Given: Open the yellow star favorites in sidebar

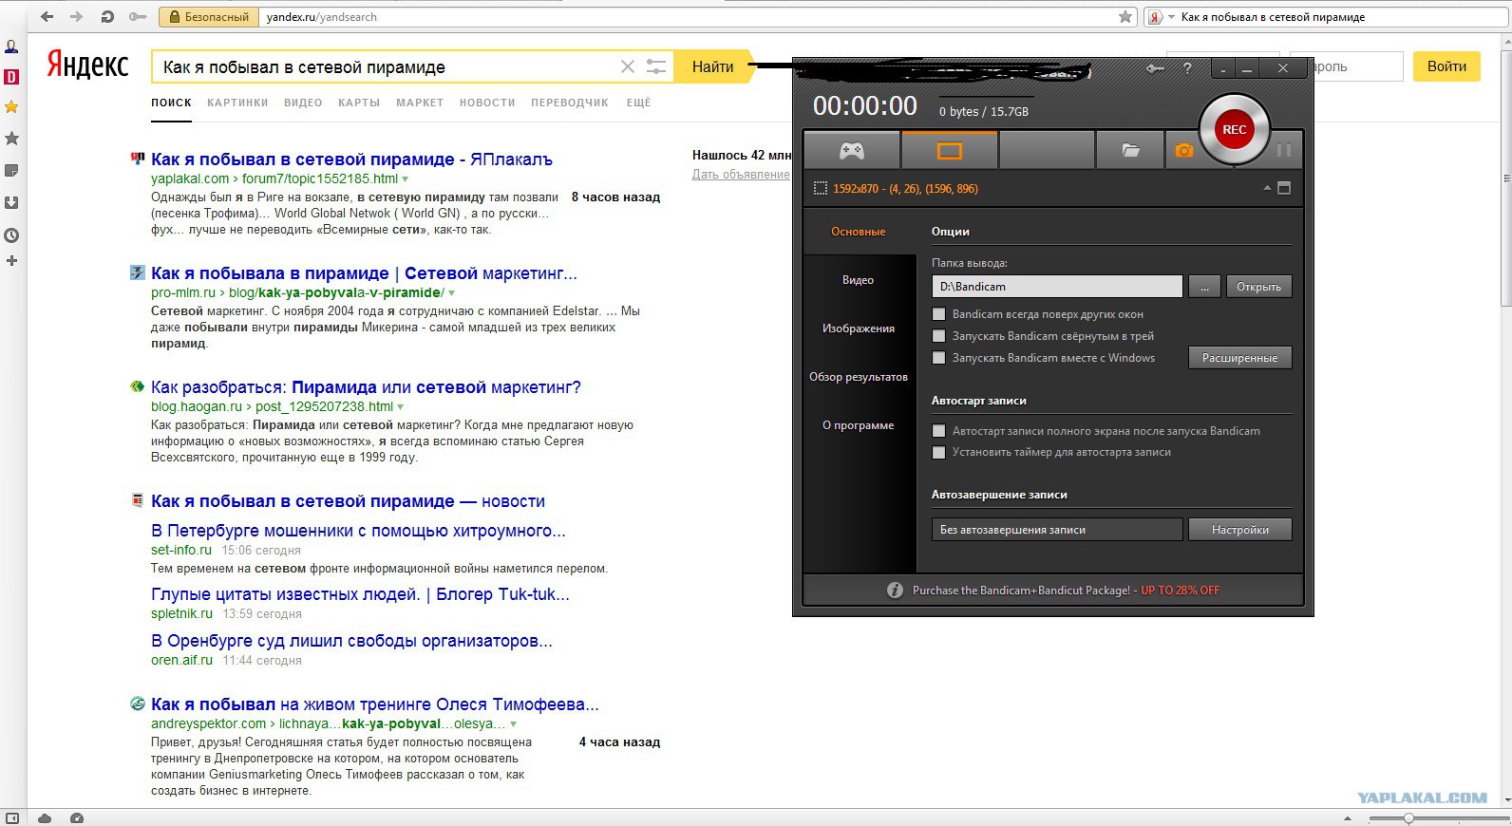Looking at the screenshot, I should coord(11,107).
